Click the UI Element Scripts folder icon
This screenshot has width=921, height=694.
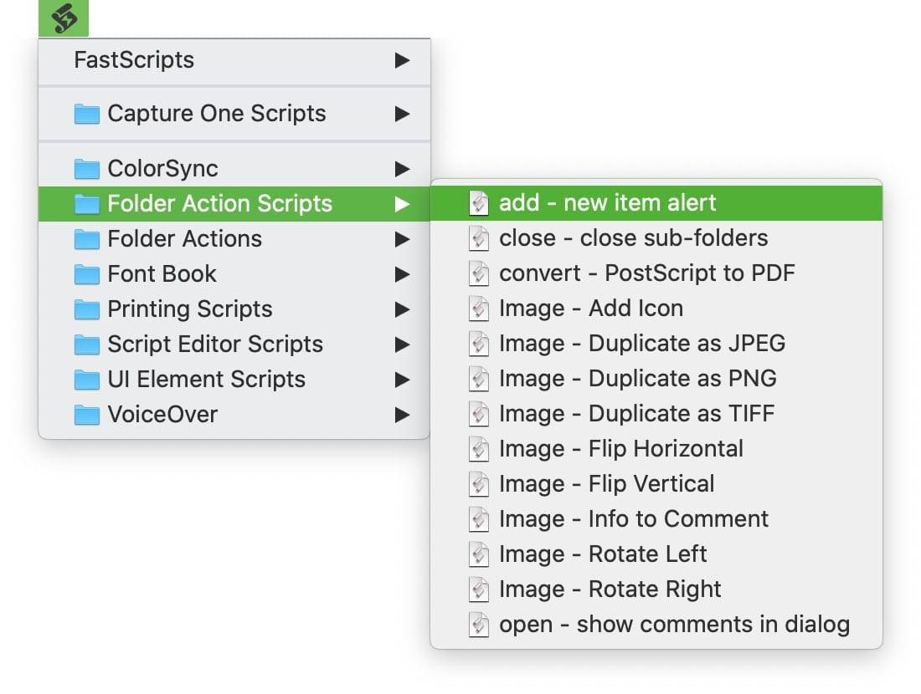pos(87,380)
